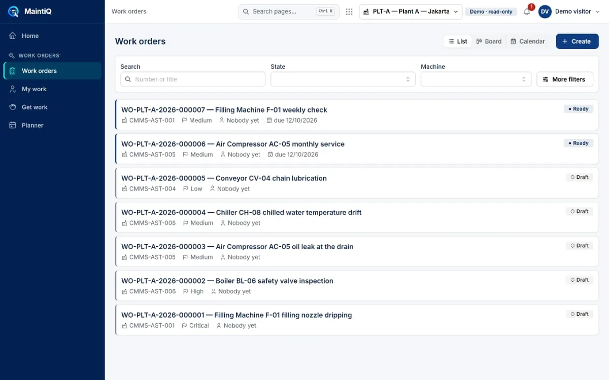Screen dimensions: 609x380
Task: Click the Create work order button
Action: pyautogui.click(x=578, y=42)
